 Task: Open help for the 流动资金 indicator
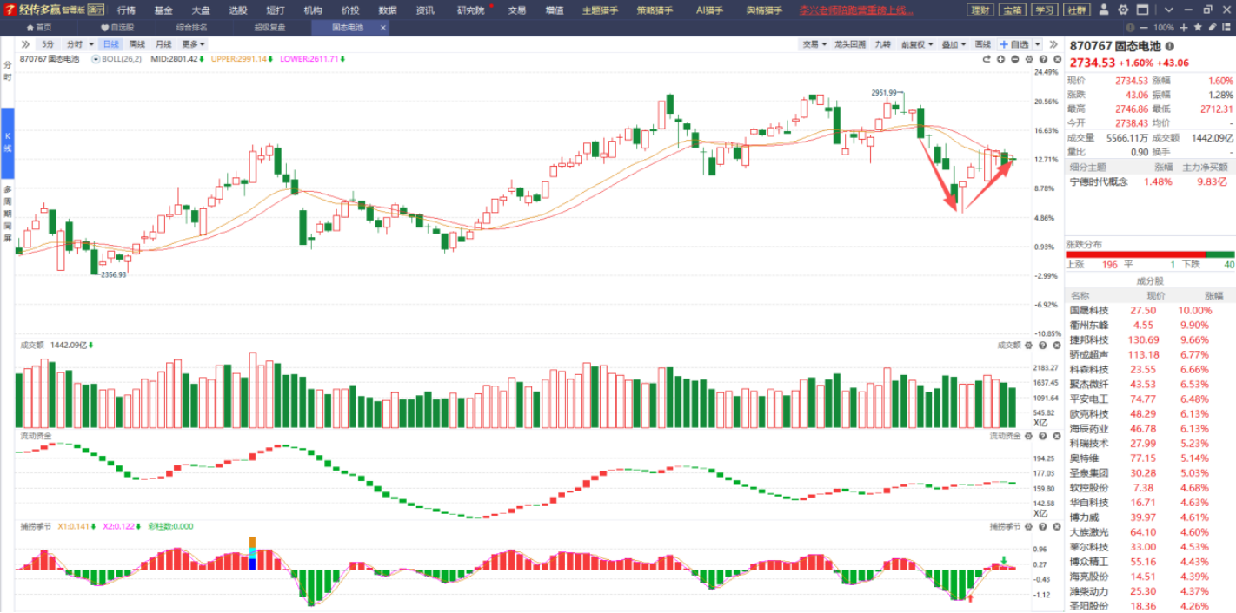tap(1042, 436)
